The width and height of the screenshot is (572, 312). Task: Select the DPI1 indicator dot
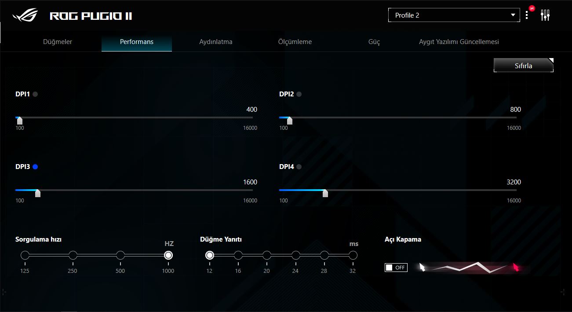pos(35,94)
